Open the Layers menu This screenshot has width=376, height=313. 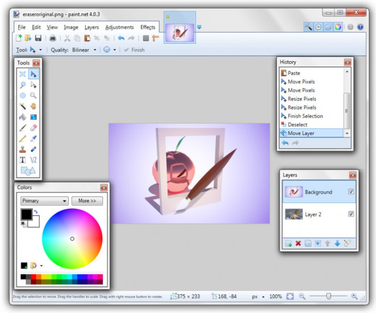(x=91, y=27)
